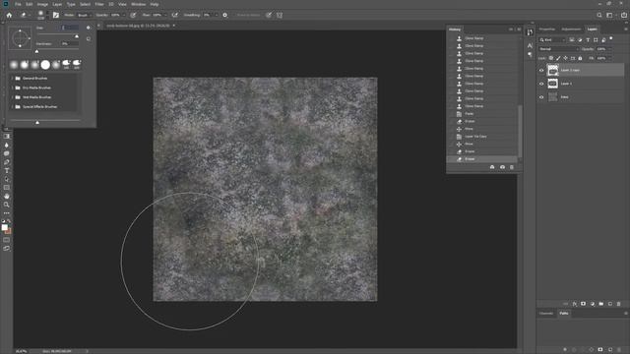This screenshot has height=354, width=630.
Task: Enable airbrush-style build-up icon
Action: [x=175, y=15]
